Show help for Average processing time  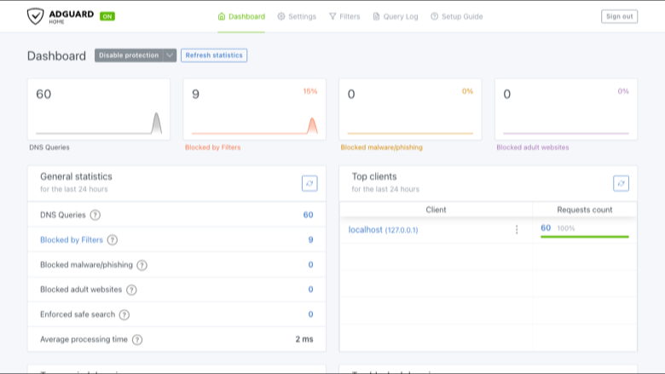click(137, 340)
